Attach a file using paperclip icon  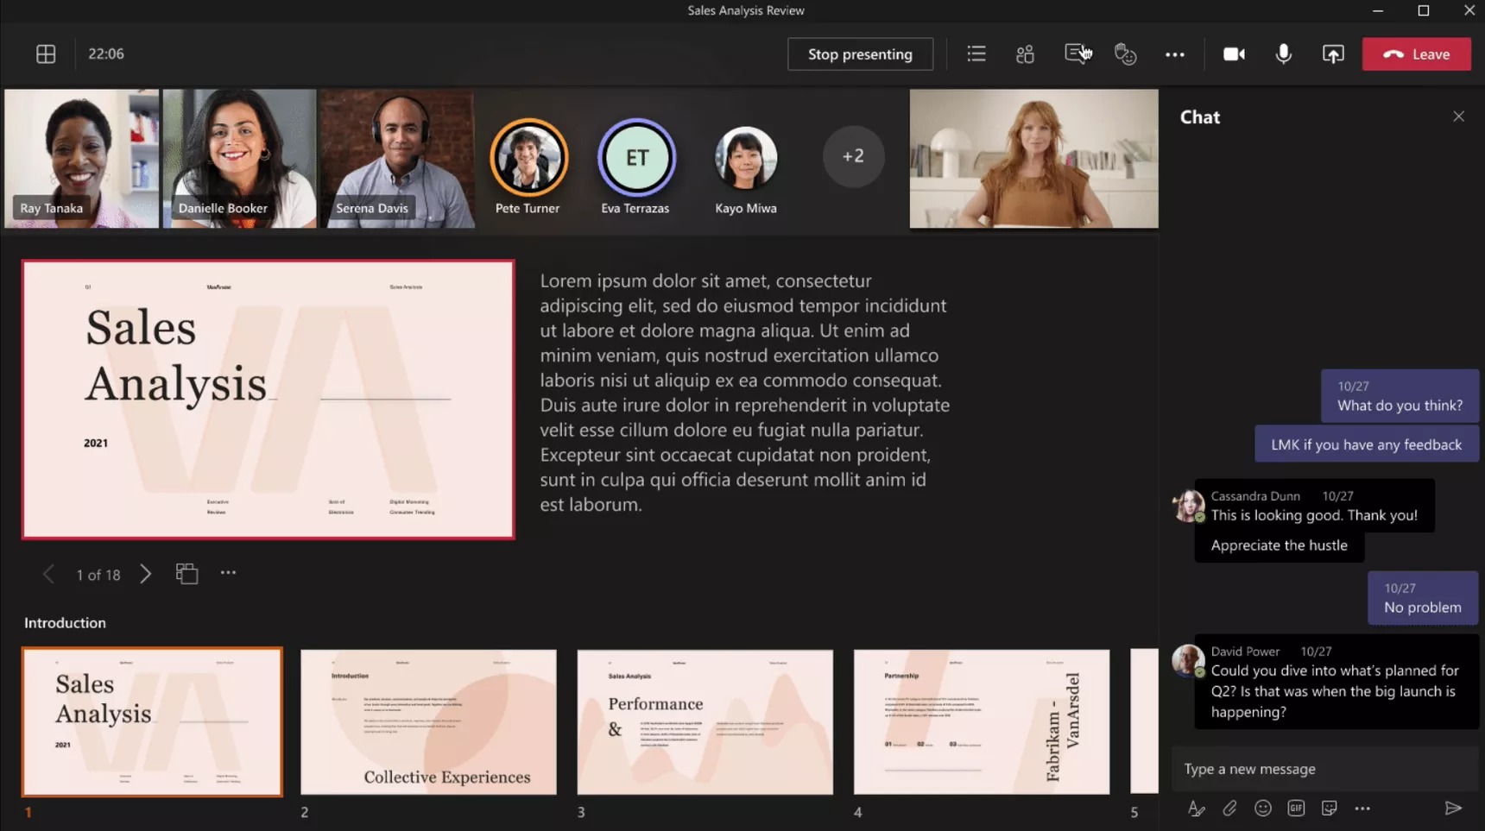(x=1229, y=809)
